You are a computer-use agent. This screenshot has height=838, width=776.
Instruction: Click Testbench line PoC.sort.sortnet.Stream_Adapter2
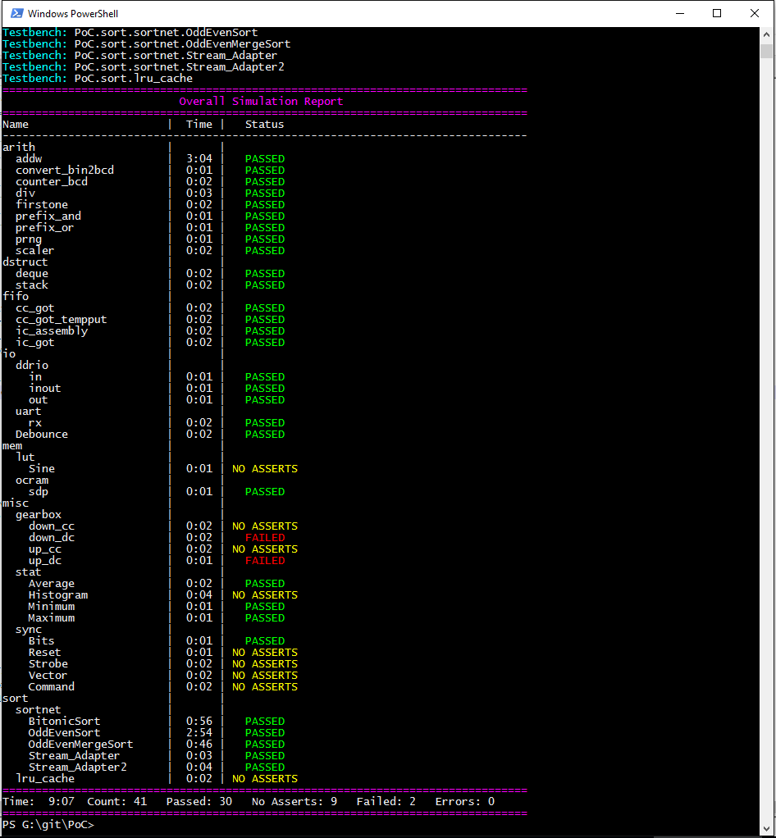pyautogui.click(x=144, y=67)
